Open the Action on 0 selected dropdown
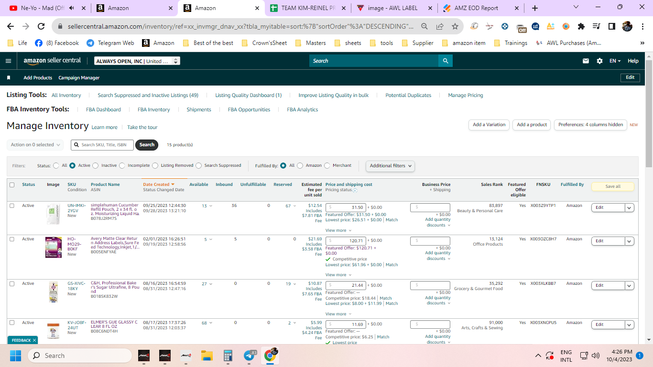 [x=35, y=145]
